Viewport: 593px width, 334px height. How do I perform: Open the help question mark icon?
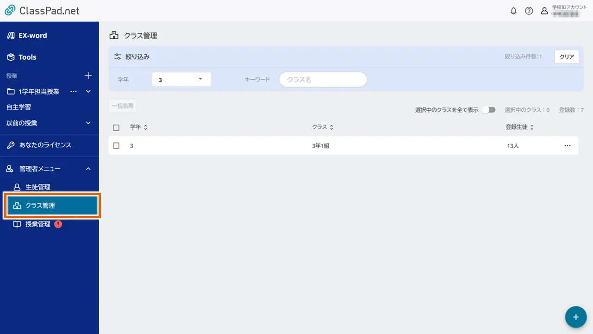(529, 11)
